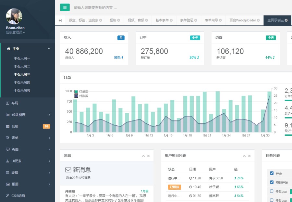This screenshot has width=292, height=202.
Task: Click the 今天 badge on 访客 card
Action: [271, 38]
